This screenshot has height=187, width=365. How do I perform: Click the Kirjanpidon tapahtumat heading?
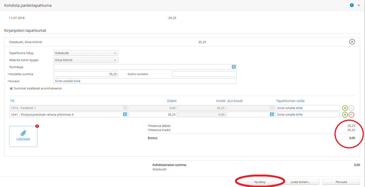(26, 30)
